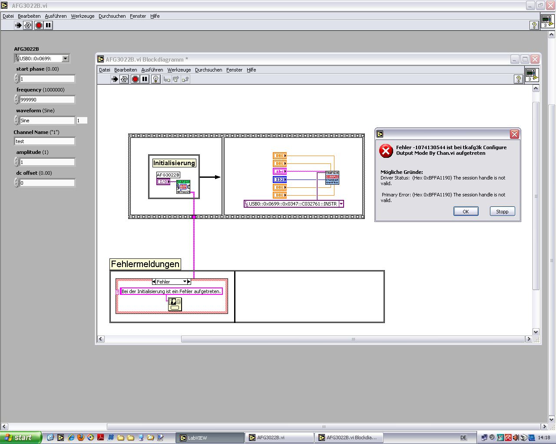Abort execution from the Blockdiagramm toolbar

tap(135, 79)
